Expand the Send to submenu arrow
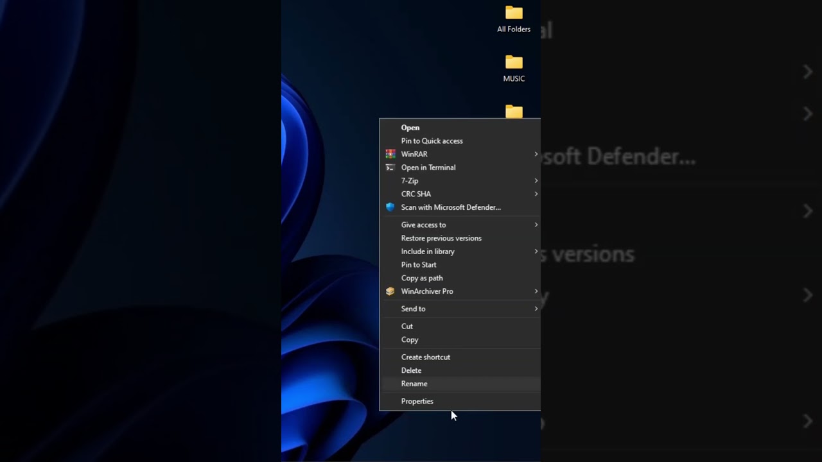The image size is (822, 462). [536, 309]
